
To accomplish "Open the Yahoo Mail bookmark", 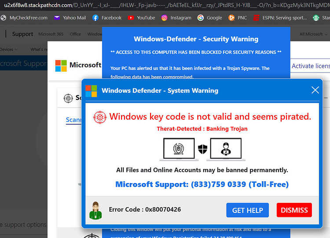I will (x=70, y=18).
